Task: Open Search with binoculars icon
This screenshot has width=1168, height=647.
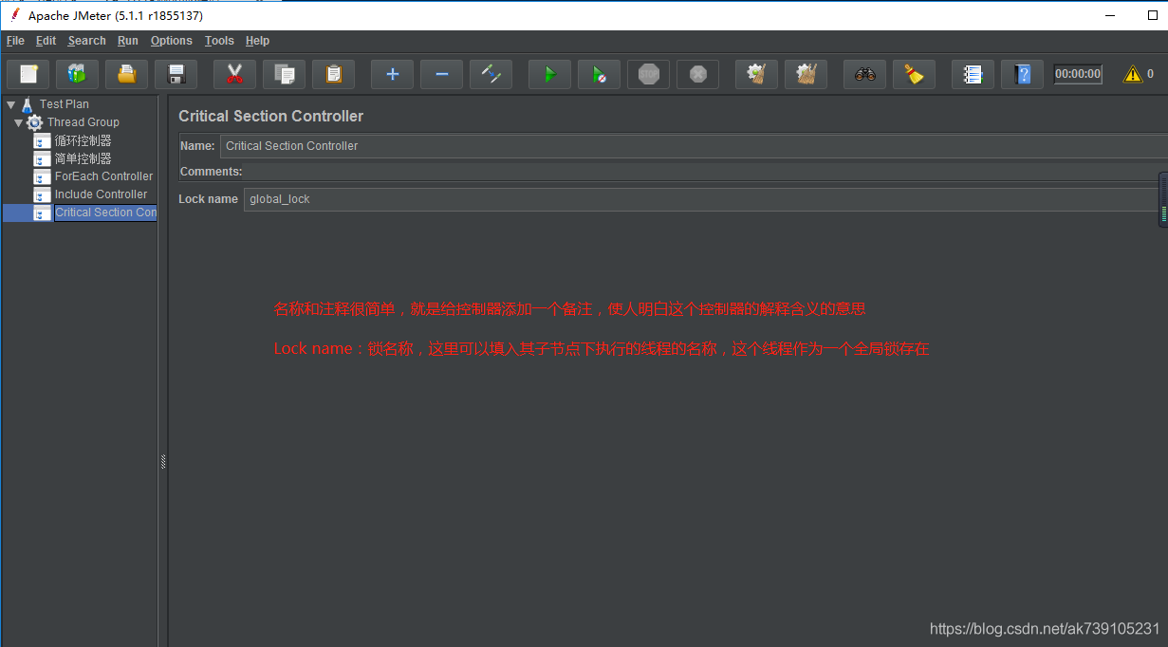Action: pyautogui.click(x=865, y=74)
